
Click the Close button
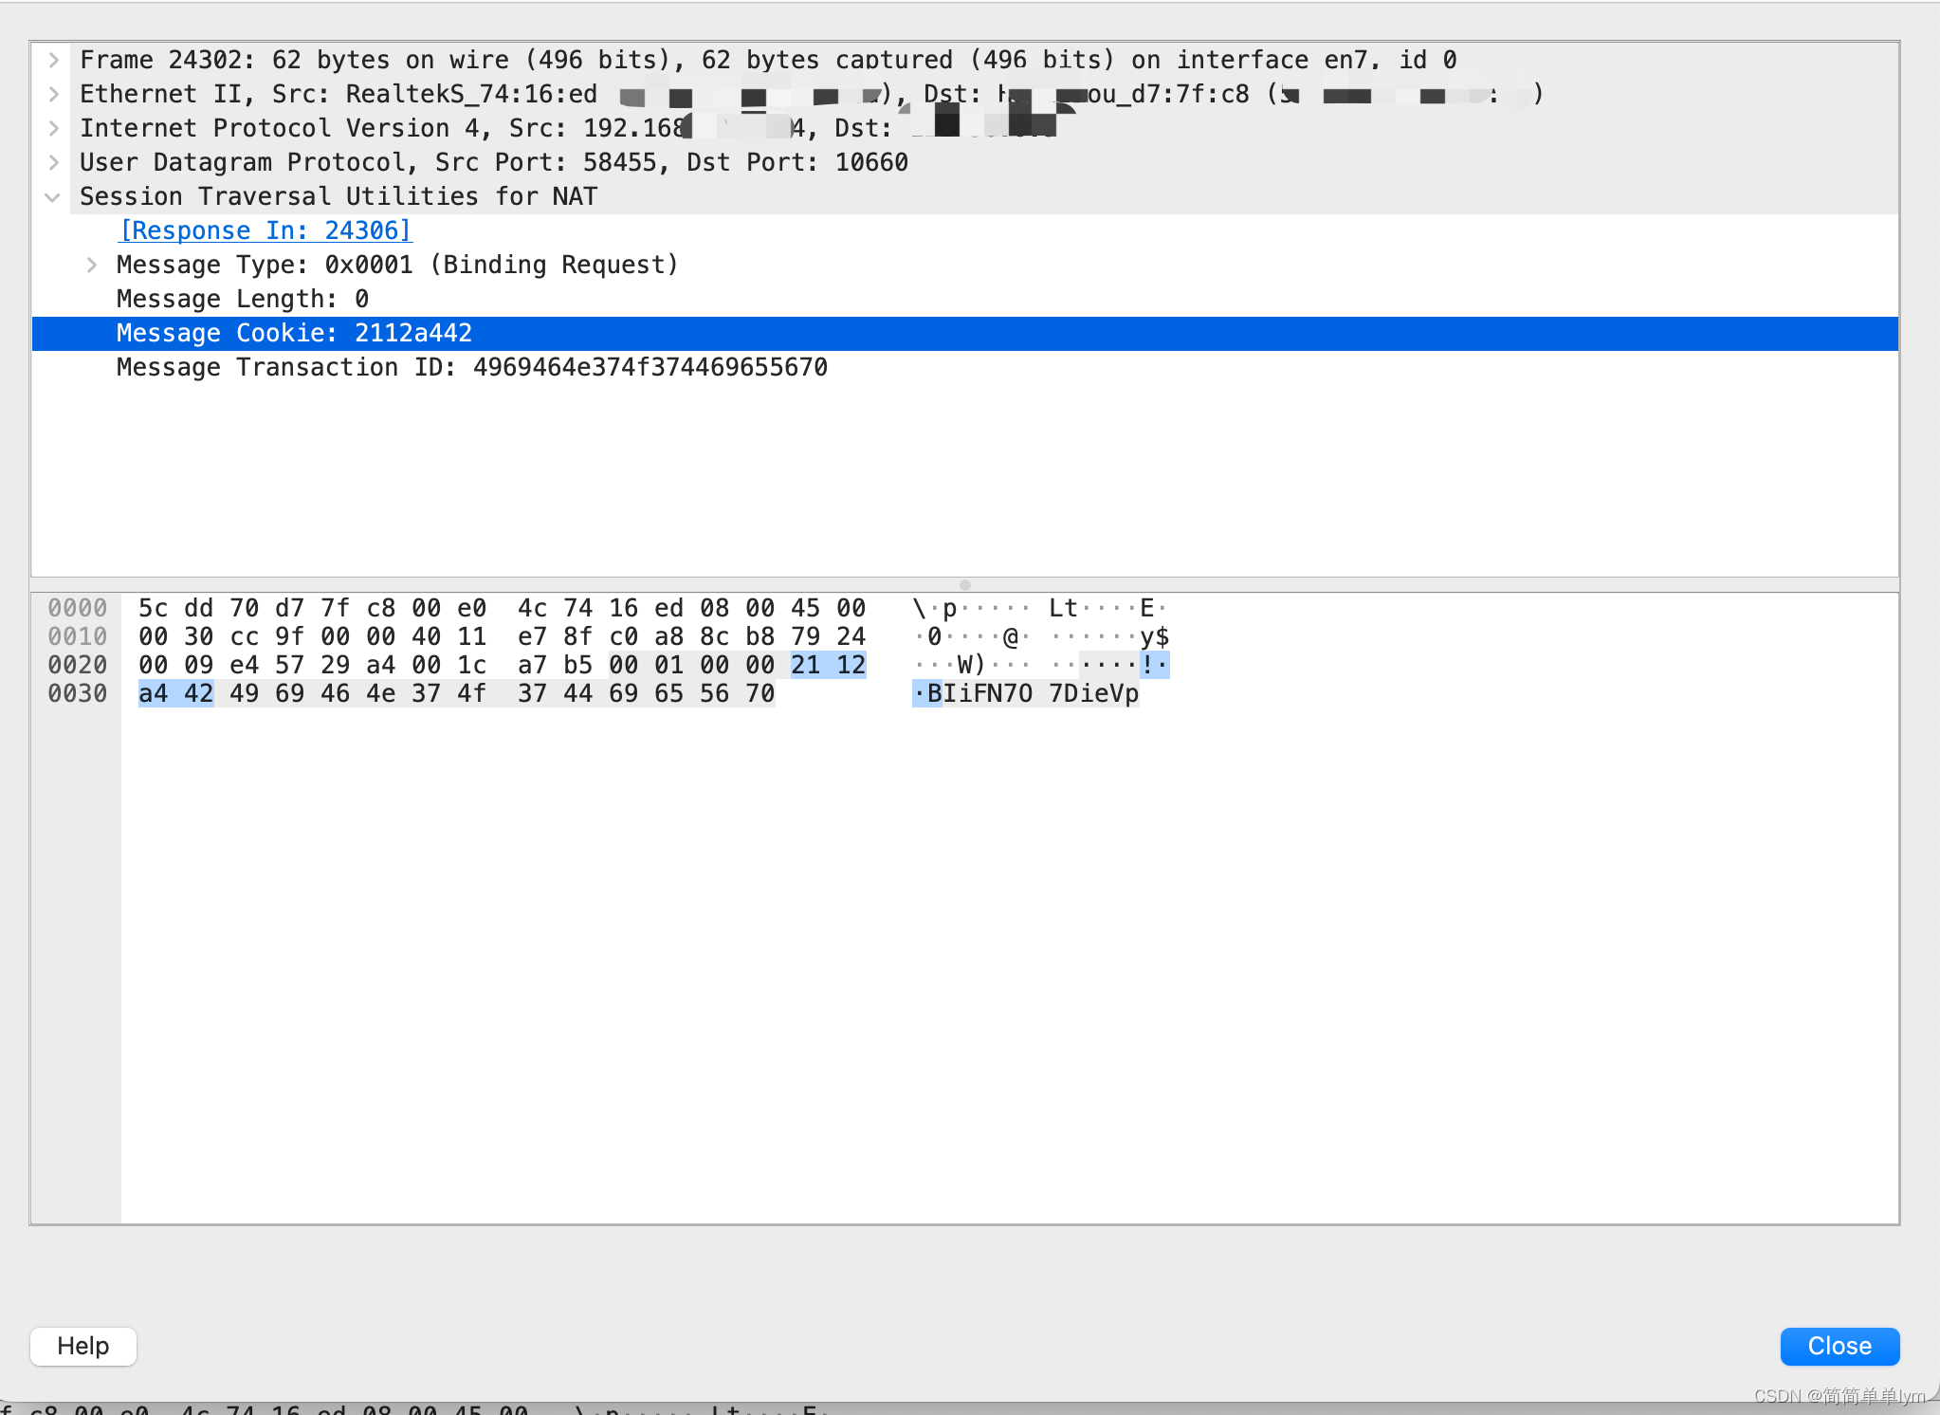point(1839,1346)
